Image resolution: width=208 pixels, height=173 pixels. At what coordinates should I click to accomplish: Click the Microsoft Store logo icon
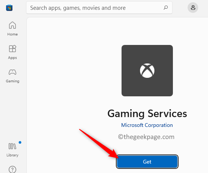pos(9,8)
